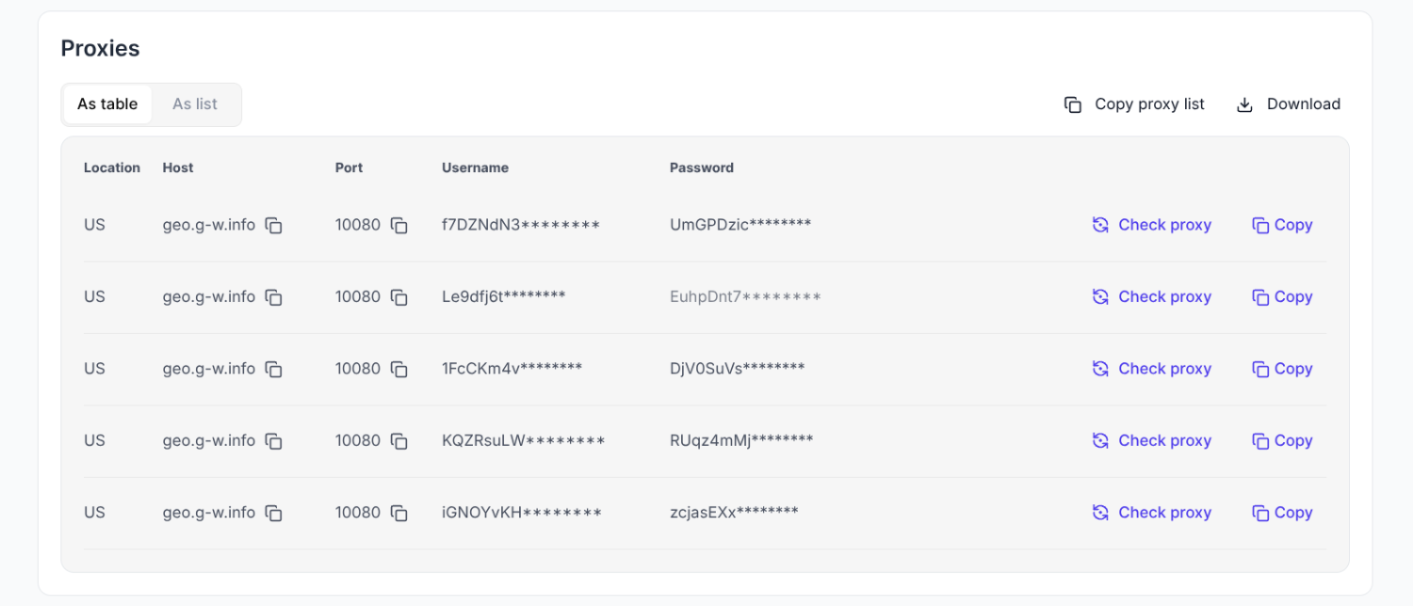This screenshot has width=1413, height=606.
Task: Check proxy for KQZRsuLW username row
Action: 1151,440
